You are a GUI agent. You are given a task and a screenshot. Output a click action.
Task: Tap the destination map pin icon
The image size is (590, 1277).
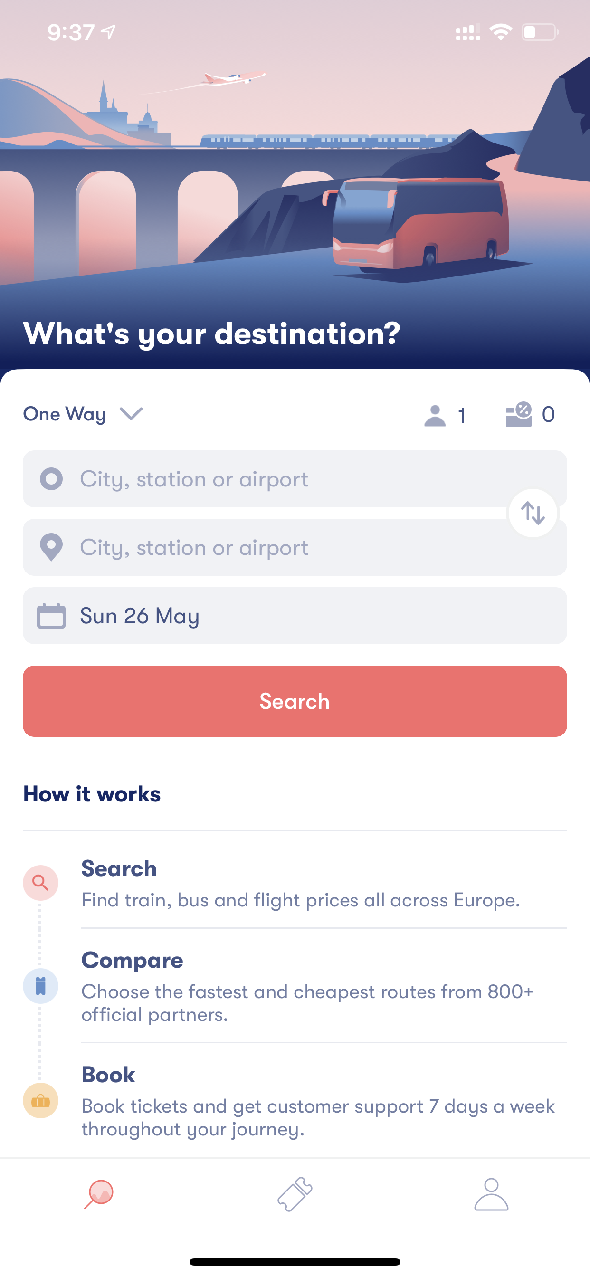coord(52,547)
